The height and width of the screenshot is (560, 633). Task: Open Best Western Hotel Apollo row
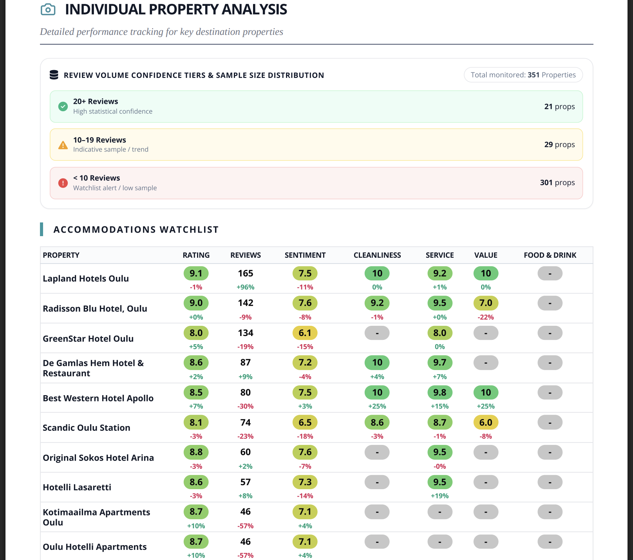pyautogui.click(x=316, y=398)
